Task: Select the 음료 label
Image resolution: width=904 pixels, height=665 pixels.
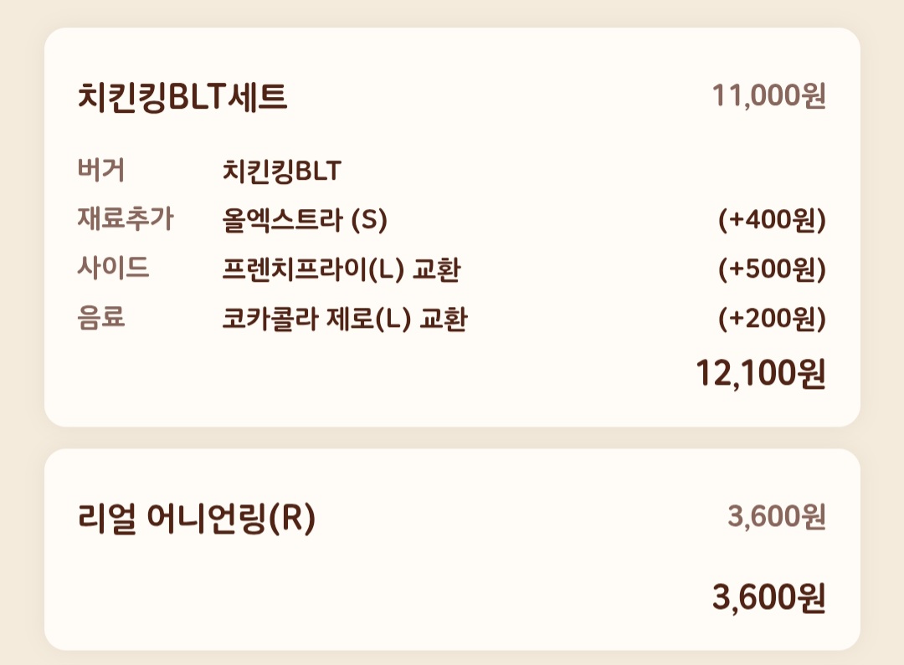Action: point(101,317)
